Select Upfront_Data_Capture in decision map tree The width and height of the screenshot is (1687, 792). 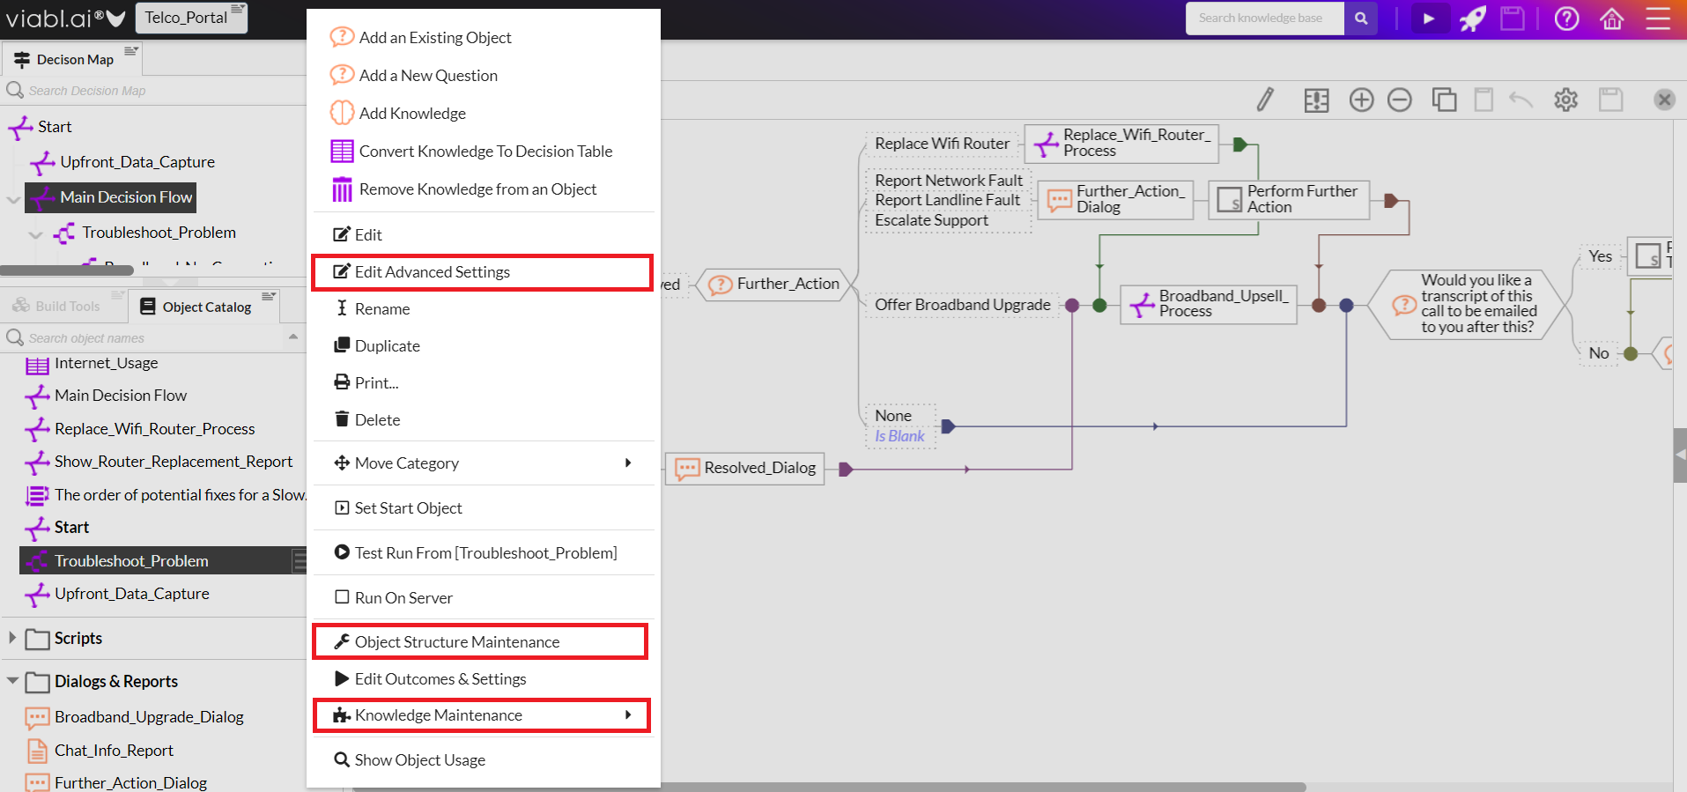coord(137,162)
